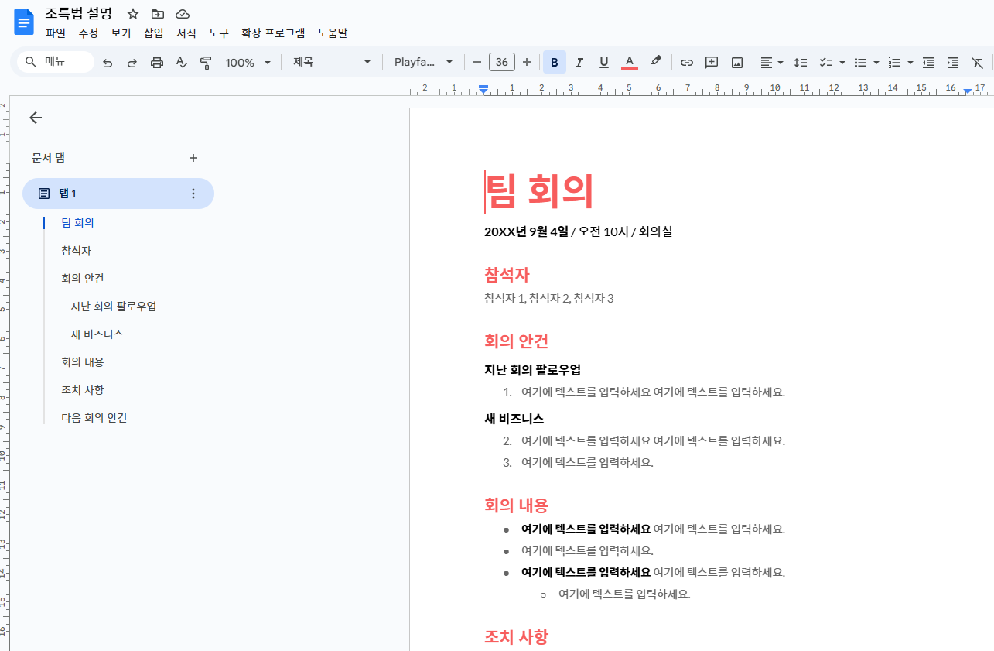Jump to 다음 회의 안건 in outline
Viewport: 994px width, 651px height.
pyautogui.click(x=94, y=418)
